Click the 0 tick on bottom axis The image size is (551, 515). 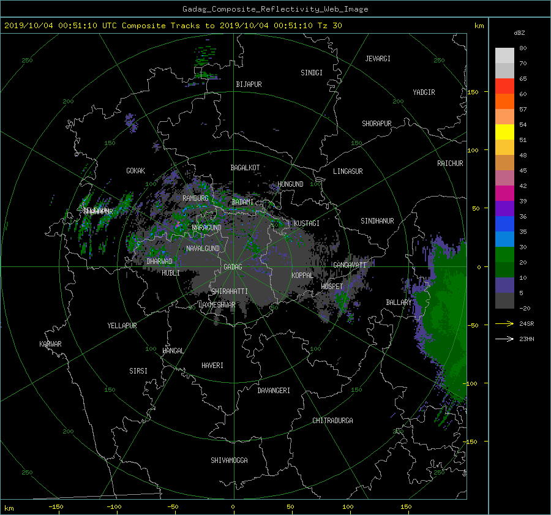[233, 506]
